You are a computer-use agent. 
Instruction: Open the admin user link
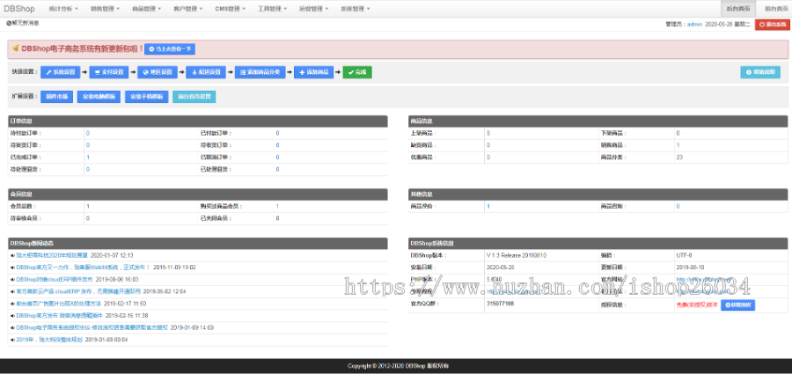click(694, 25)
